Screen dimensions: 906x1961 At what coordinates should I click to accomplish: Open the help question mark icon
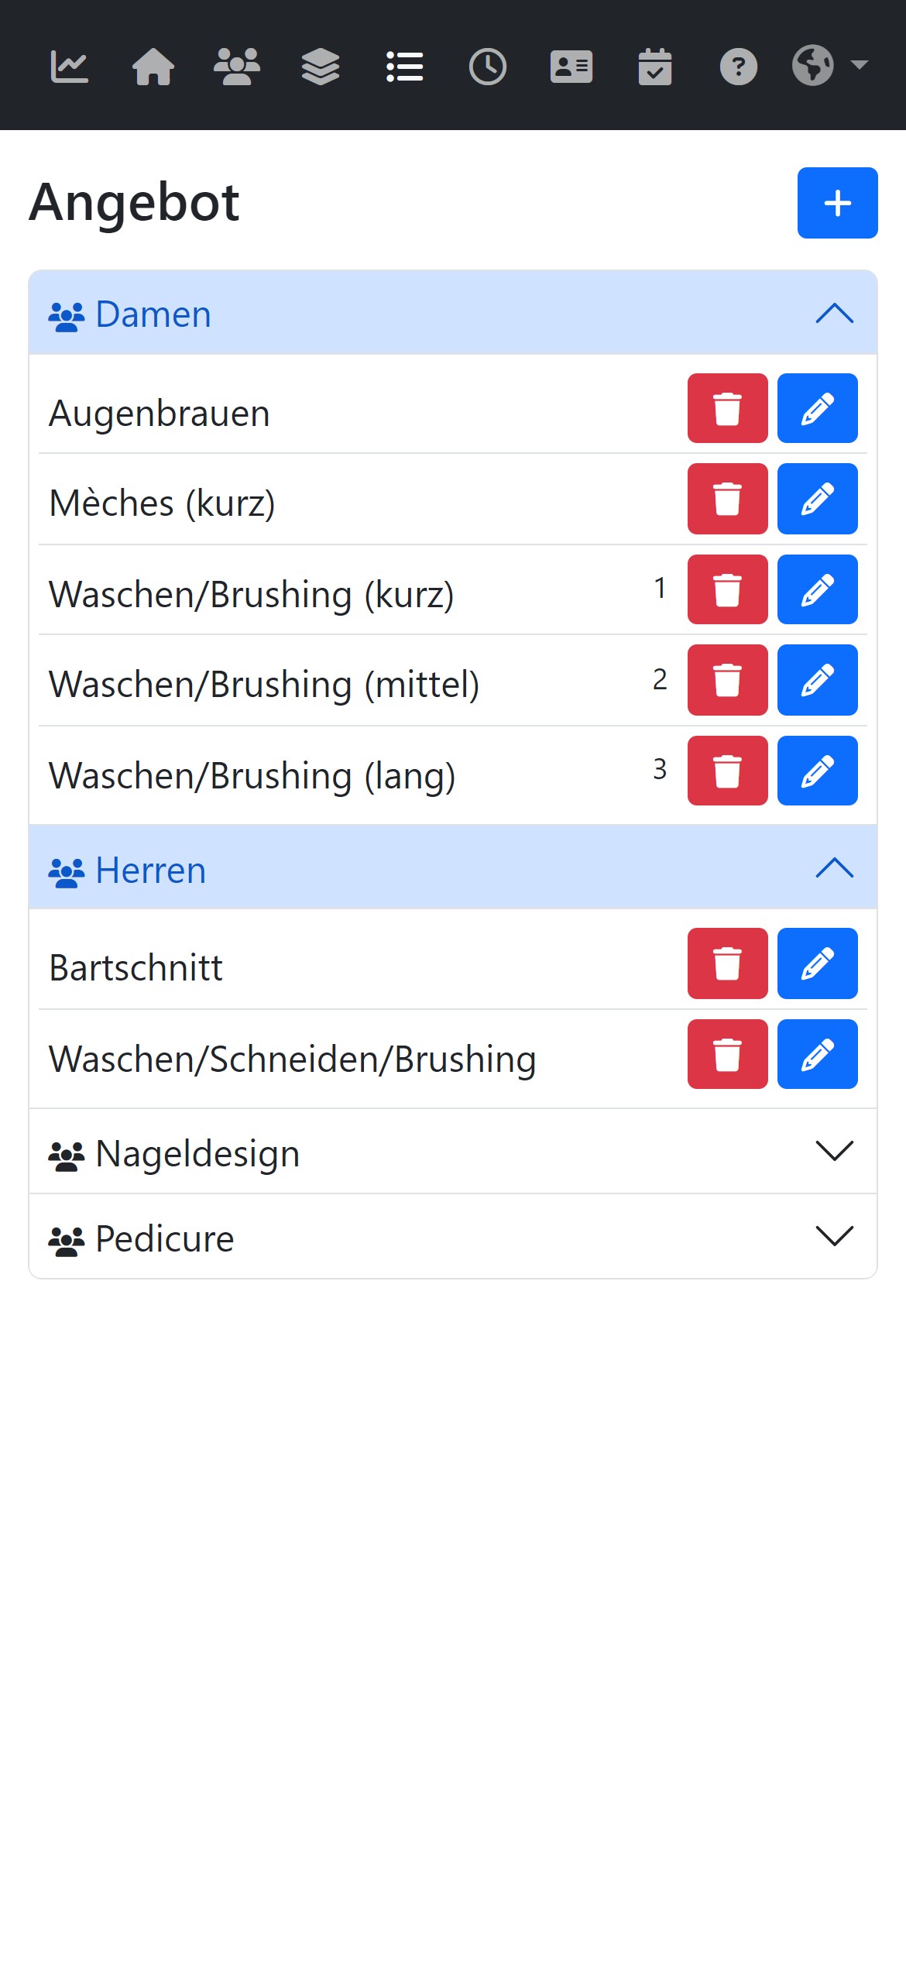click(739, 67)
